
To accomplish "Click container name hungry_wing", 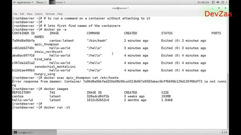I will [45, 74].
